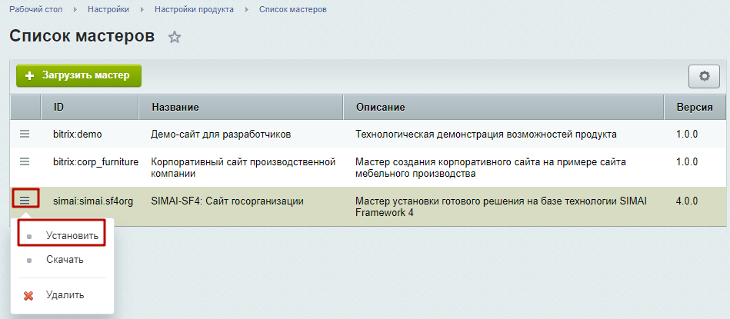730x319 pixels.
Task: Select the Корпоративный сайт производственной компании row
Action: pos(243,168)
